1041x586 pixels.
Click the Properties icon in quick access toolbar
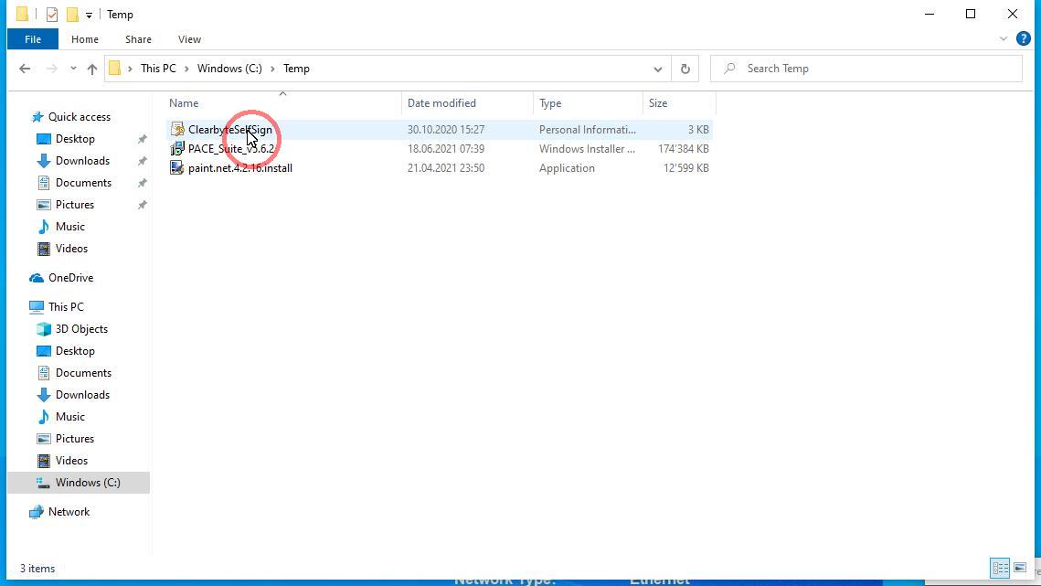coord(52,15)
